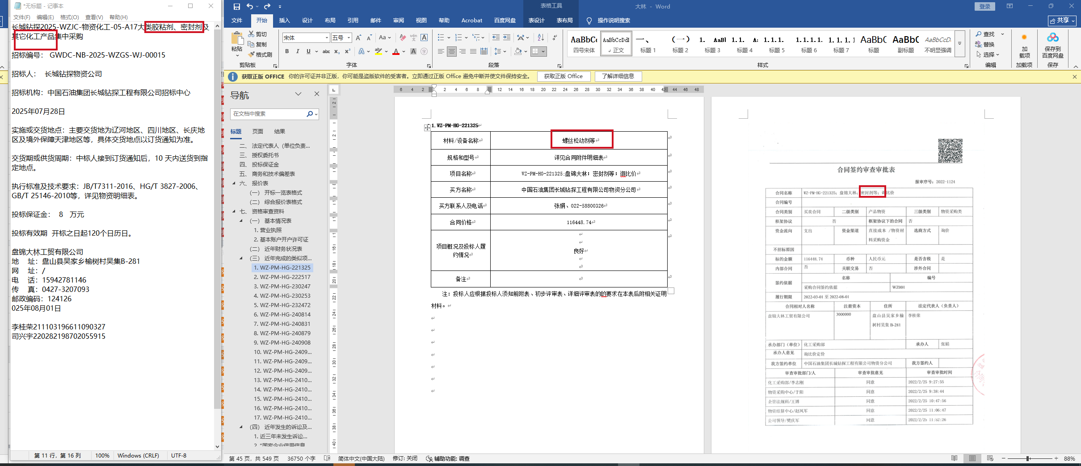1081x466 pixels.
Task: Insert an enclosed character with the circled 字 icon
Action: (424, 51)
